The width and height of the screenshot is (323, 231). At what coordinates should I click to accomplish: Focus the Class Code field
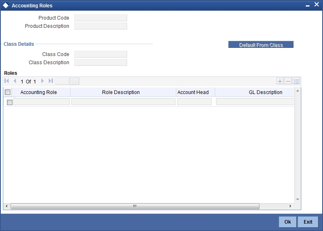pos(100,54)
